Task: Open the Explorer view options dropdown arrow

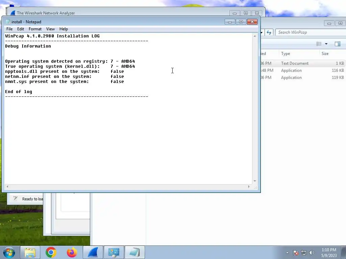Action: (x=326, y=44)
